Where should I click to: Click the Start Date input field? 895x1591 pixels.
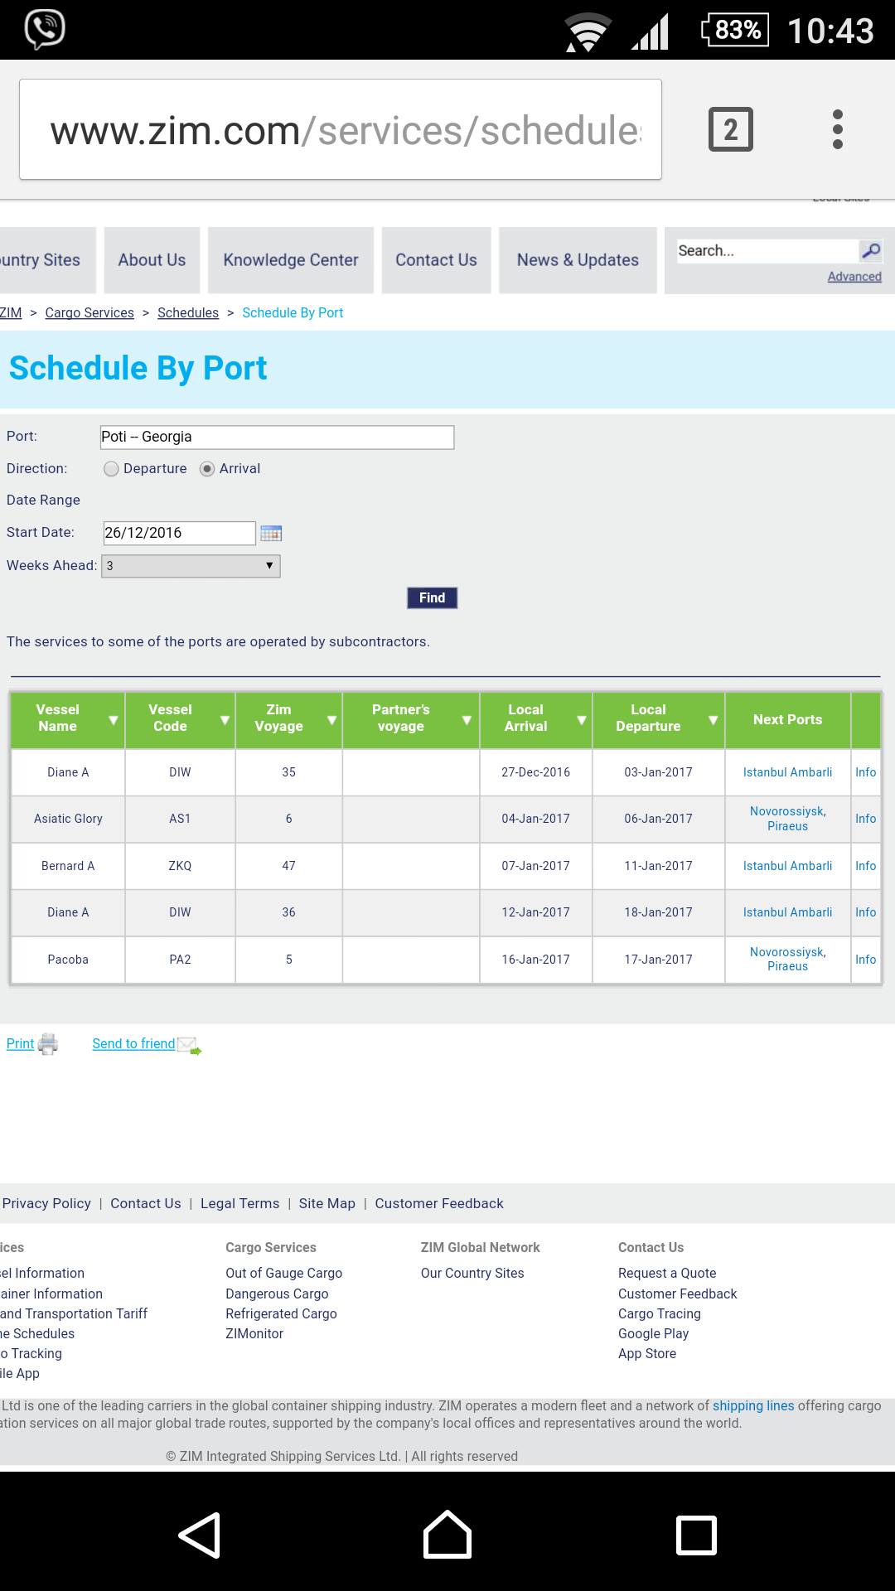179,533
